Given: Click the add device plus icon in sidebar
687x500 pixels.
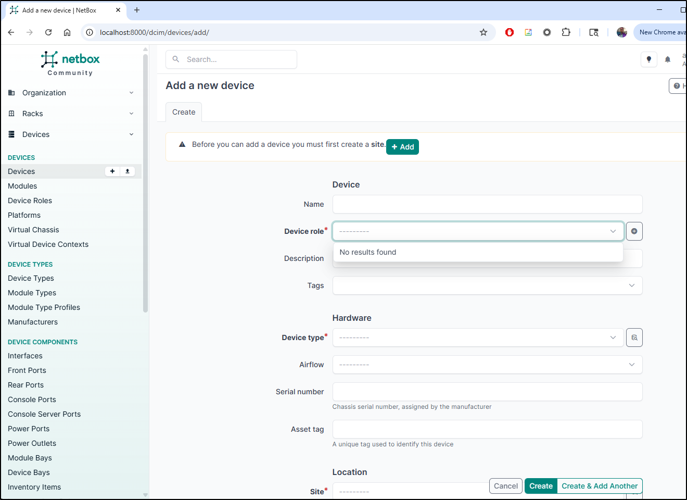Looking at the screenshot, I should coord(112,171).
